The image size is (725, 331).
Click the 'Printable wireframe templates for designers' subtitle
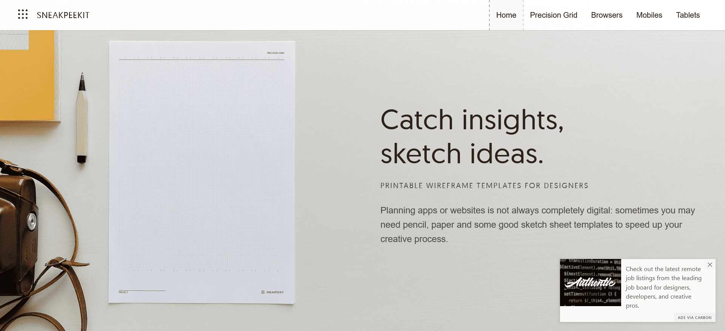pos(484,185)
